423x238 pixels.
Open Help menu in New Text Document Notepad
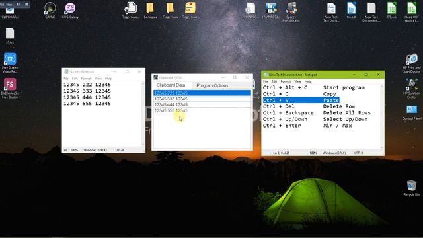click(308, 81)
